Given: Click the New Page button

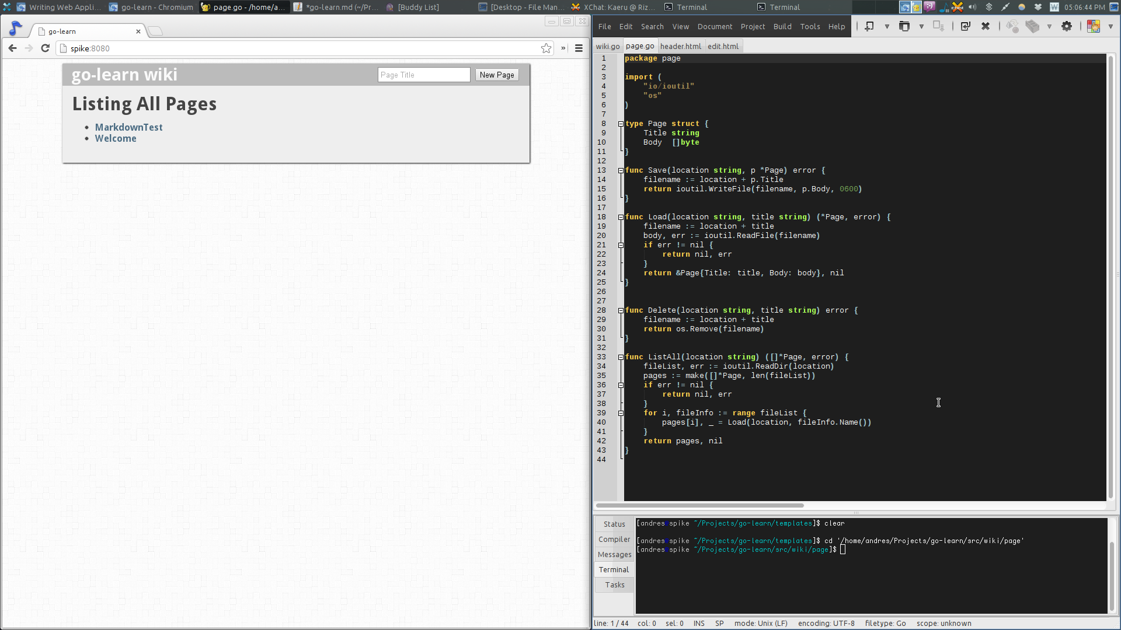Looking at the screenshot, I should [497, 75].
